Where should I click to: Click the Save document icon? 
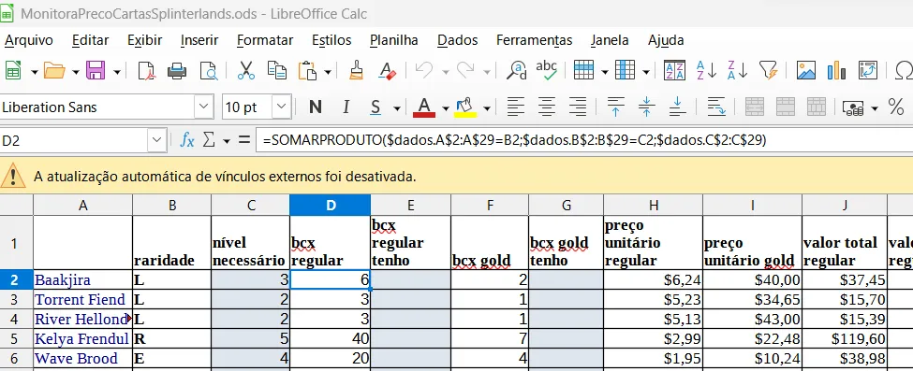pyautogui.click(x=96, y=70)
